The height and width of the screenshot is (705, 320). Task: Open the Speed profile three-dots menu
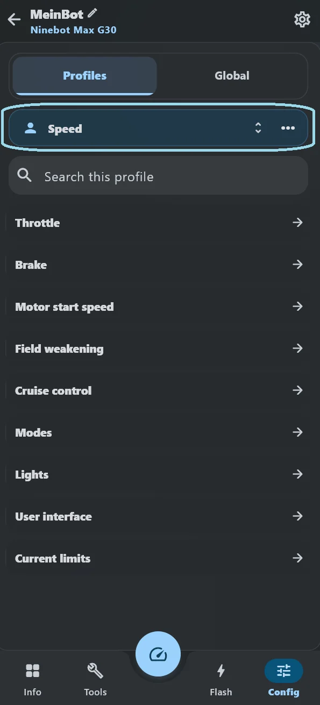point(288,128)
